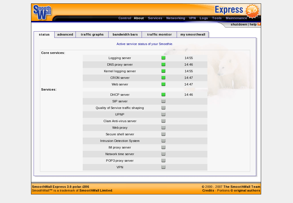Click the SIP server label
This screenshot has height=203, width=293.
[120, 101]
